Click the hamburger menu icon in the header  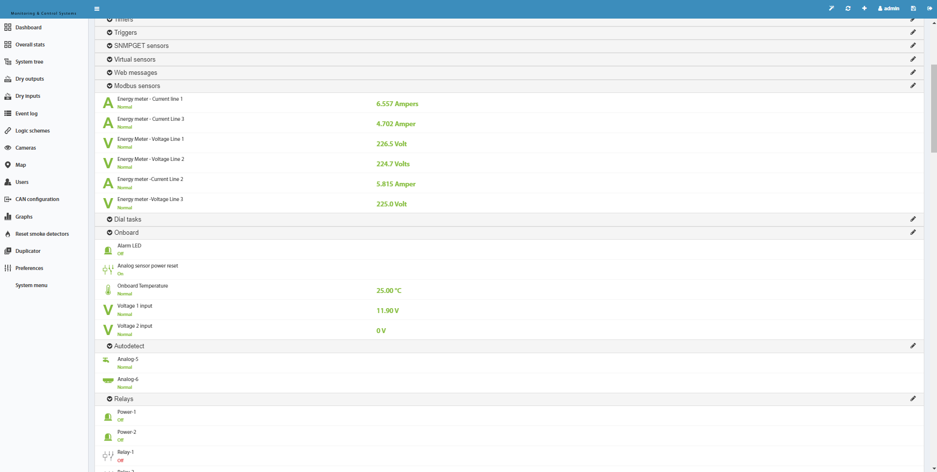(97, 8)
